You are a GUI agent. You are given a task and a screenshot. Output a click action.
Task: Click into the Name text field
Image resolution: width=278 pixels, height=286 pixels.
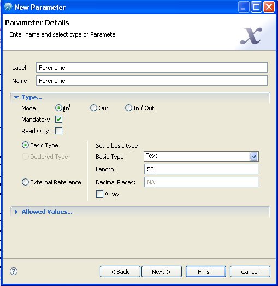pos(152,81)
